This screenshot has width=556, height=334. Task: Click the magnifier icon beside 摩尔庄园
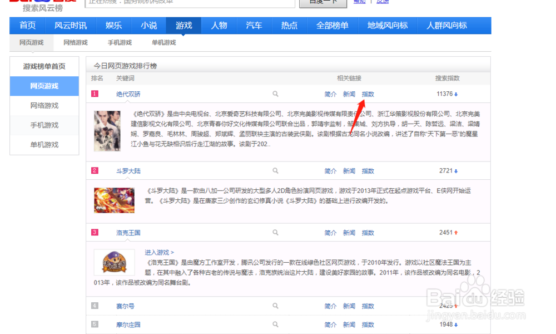[275, 325]
